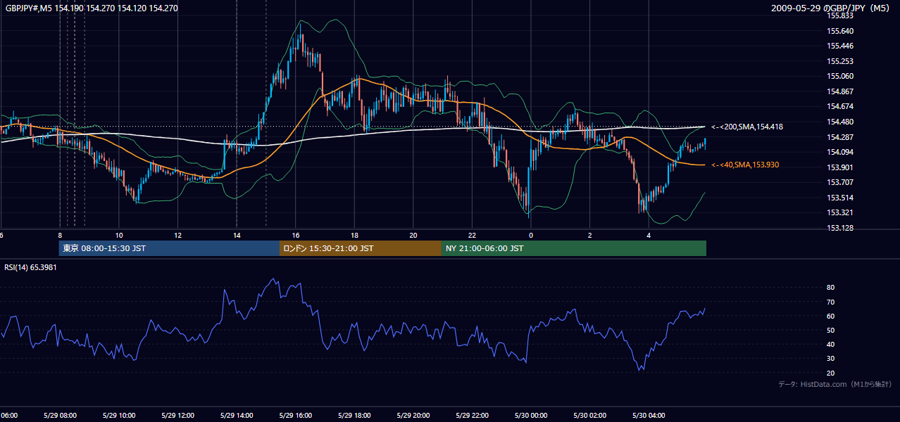This screenshot has width=900, height=422.
Task: Click the 154.480 price axis label
Action: coord(840,122)
